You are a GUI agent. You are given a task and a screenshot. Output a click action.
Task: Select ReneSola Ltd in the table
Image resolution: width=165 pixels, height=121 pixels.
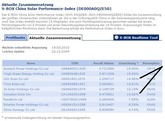tap(13, 100)
